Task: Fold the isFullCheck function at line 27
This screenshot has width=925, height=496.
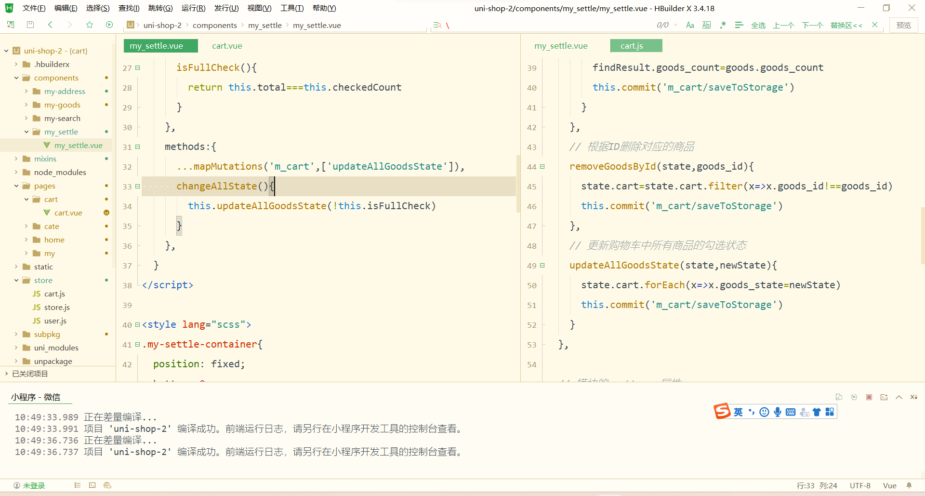Action: point(138,68)
